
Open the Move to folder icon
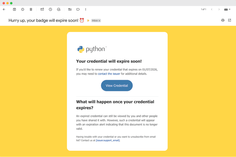(x=70, y=9)
